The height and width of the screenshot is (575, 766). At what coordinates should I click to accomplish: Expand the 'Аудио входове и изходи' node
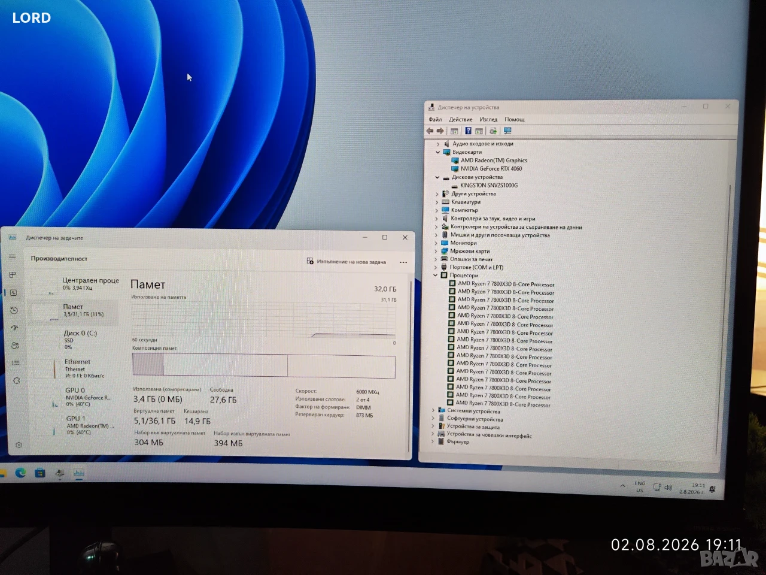[x=438, y=144]
